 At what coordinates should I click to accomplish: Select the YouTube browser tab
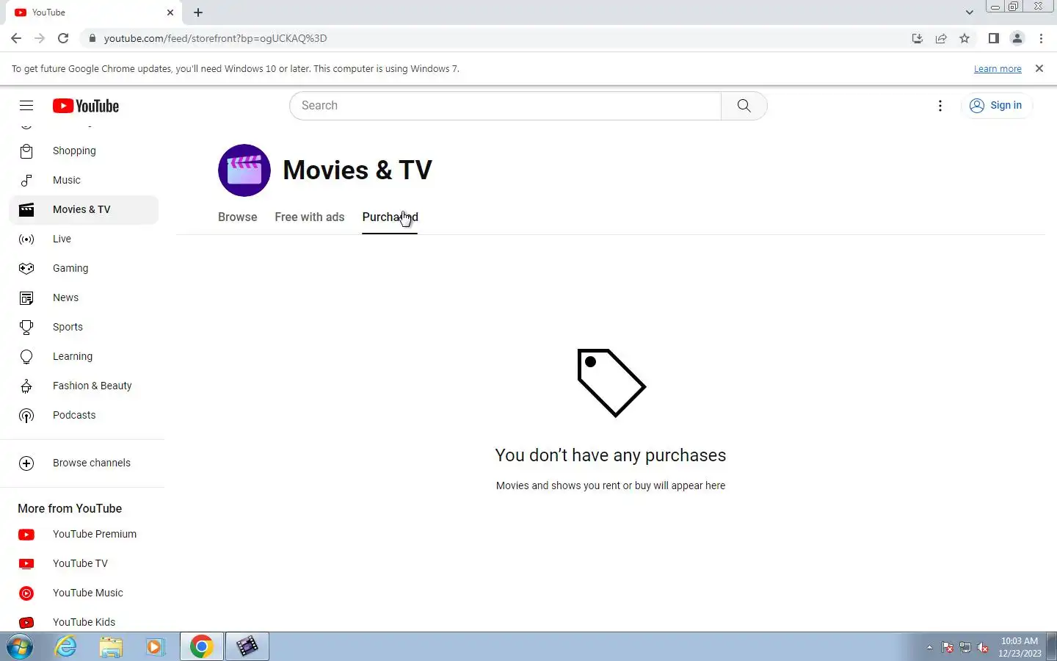coord(94,12)
